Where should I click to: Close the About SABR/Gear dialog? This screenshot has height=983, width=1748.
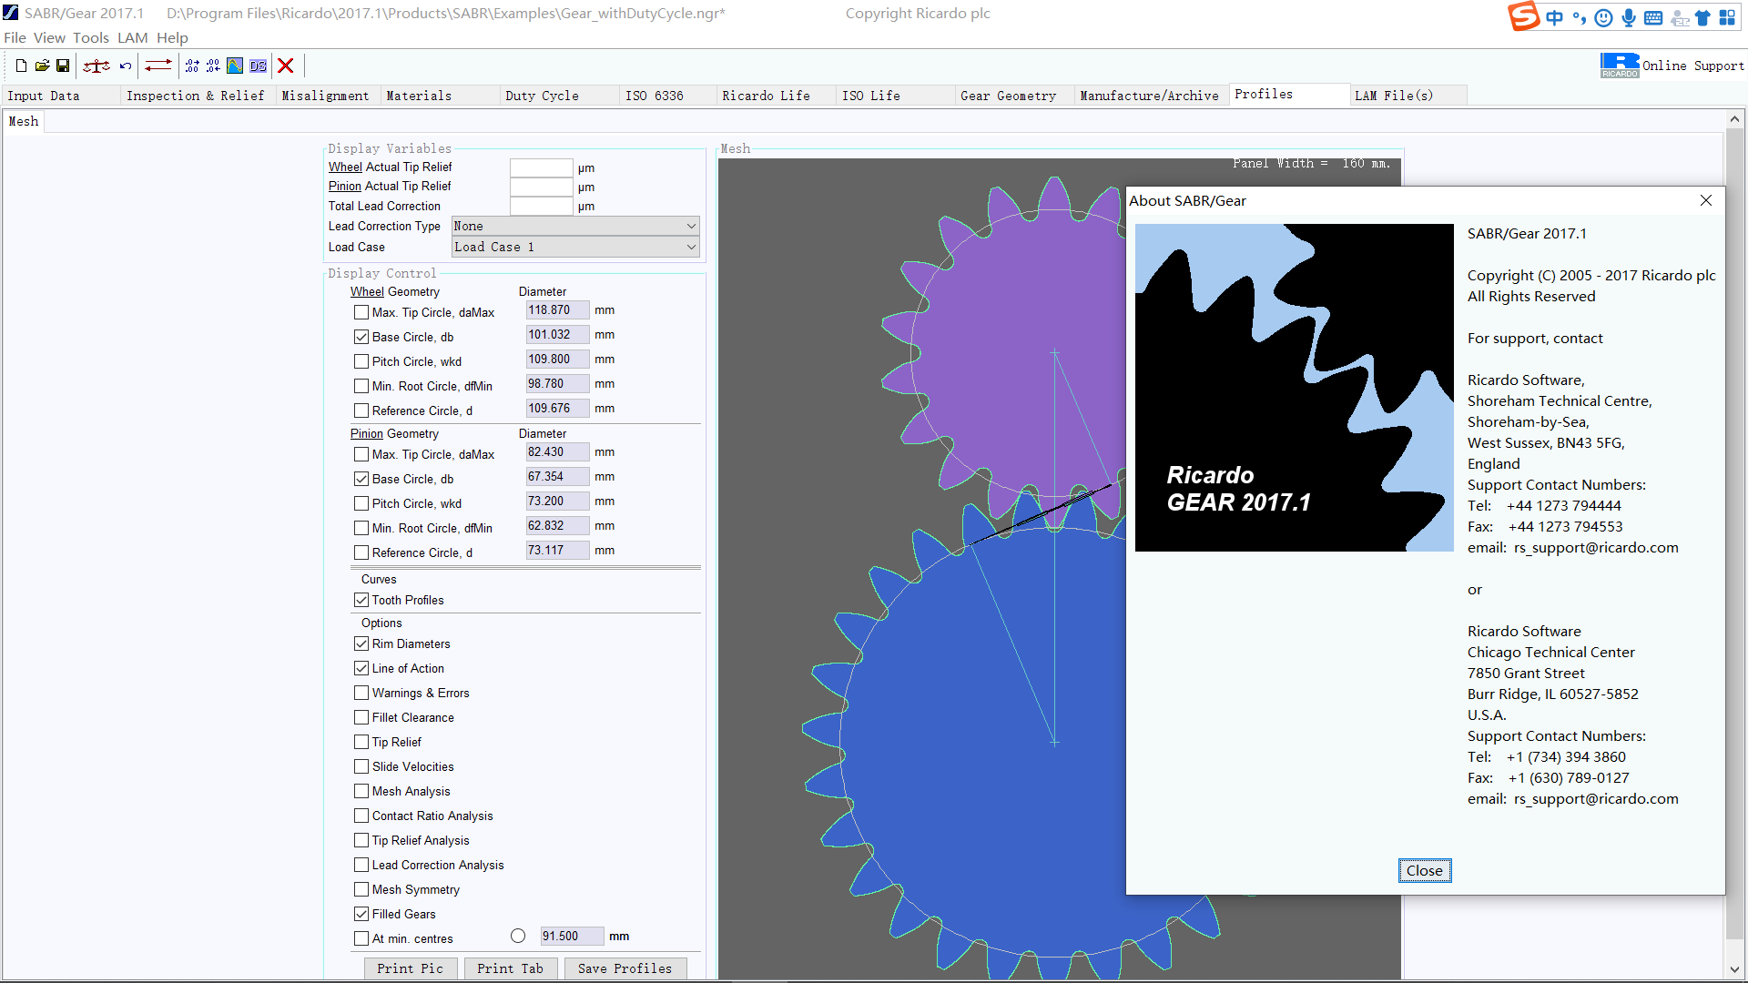pos(1425,871)
